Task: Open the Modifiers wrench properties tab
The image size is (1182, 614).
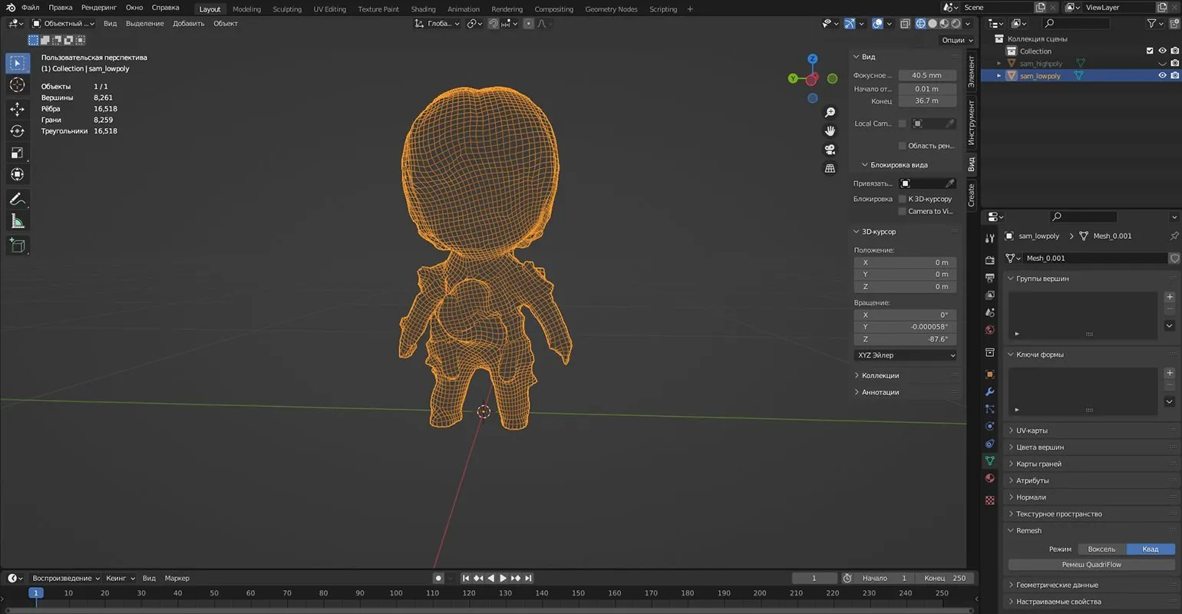Action: click(x=990, y=392)
